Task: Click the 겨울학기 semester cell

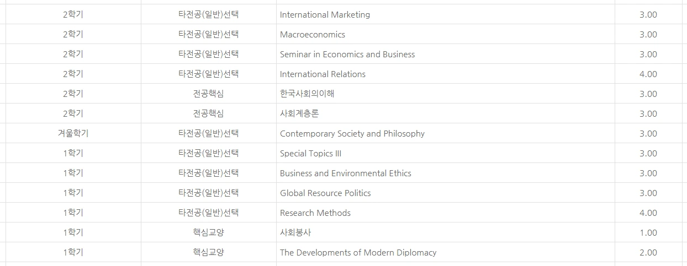Action: point(73,133)
